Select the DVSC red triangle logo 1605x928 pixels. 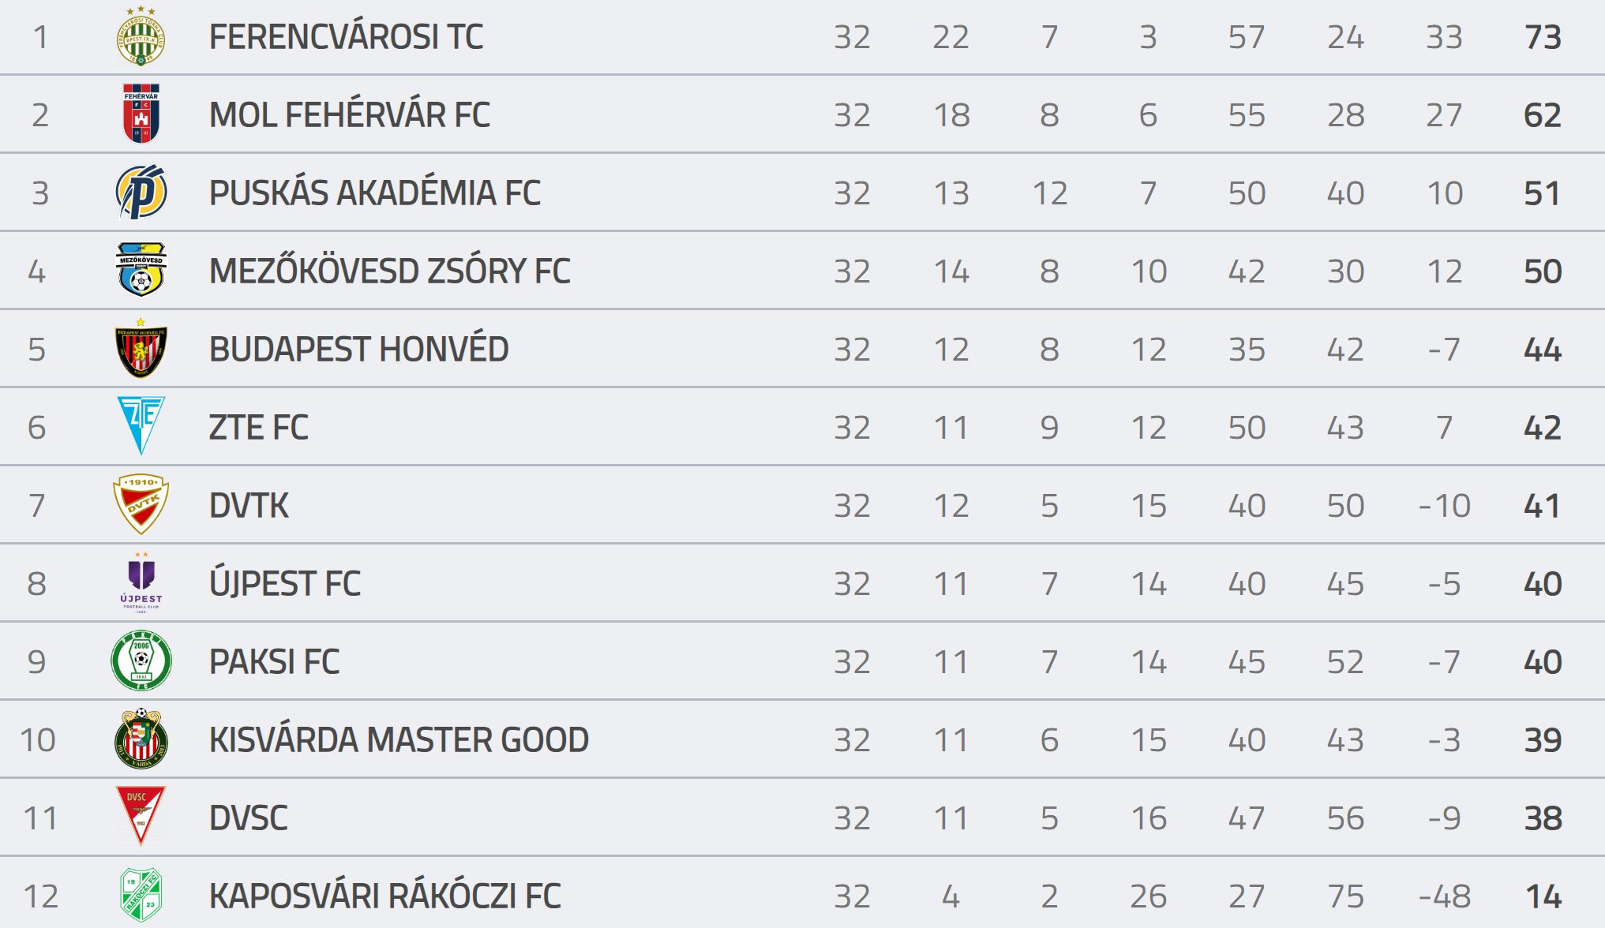(141, 816)
